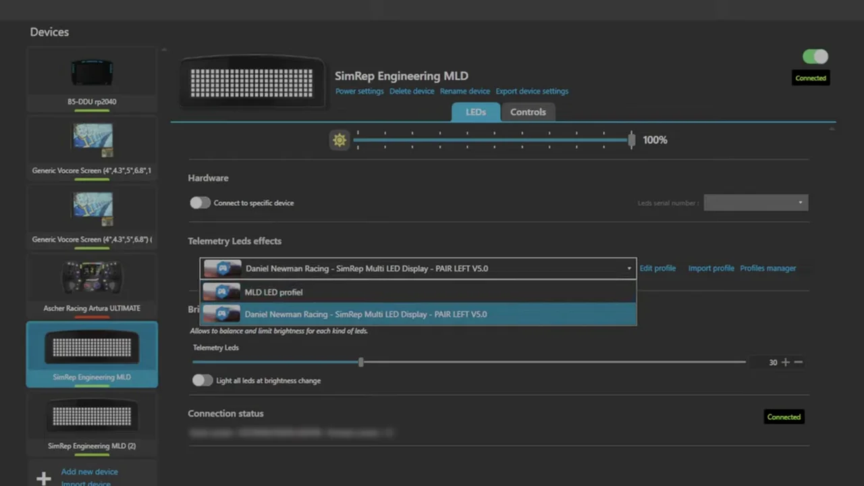Image resolution: width=864 pixels, height=486 pixels.
Task: Switch to the Controls tab
Action: [528, 112]
